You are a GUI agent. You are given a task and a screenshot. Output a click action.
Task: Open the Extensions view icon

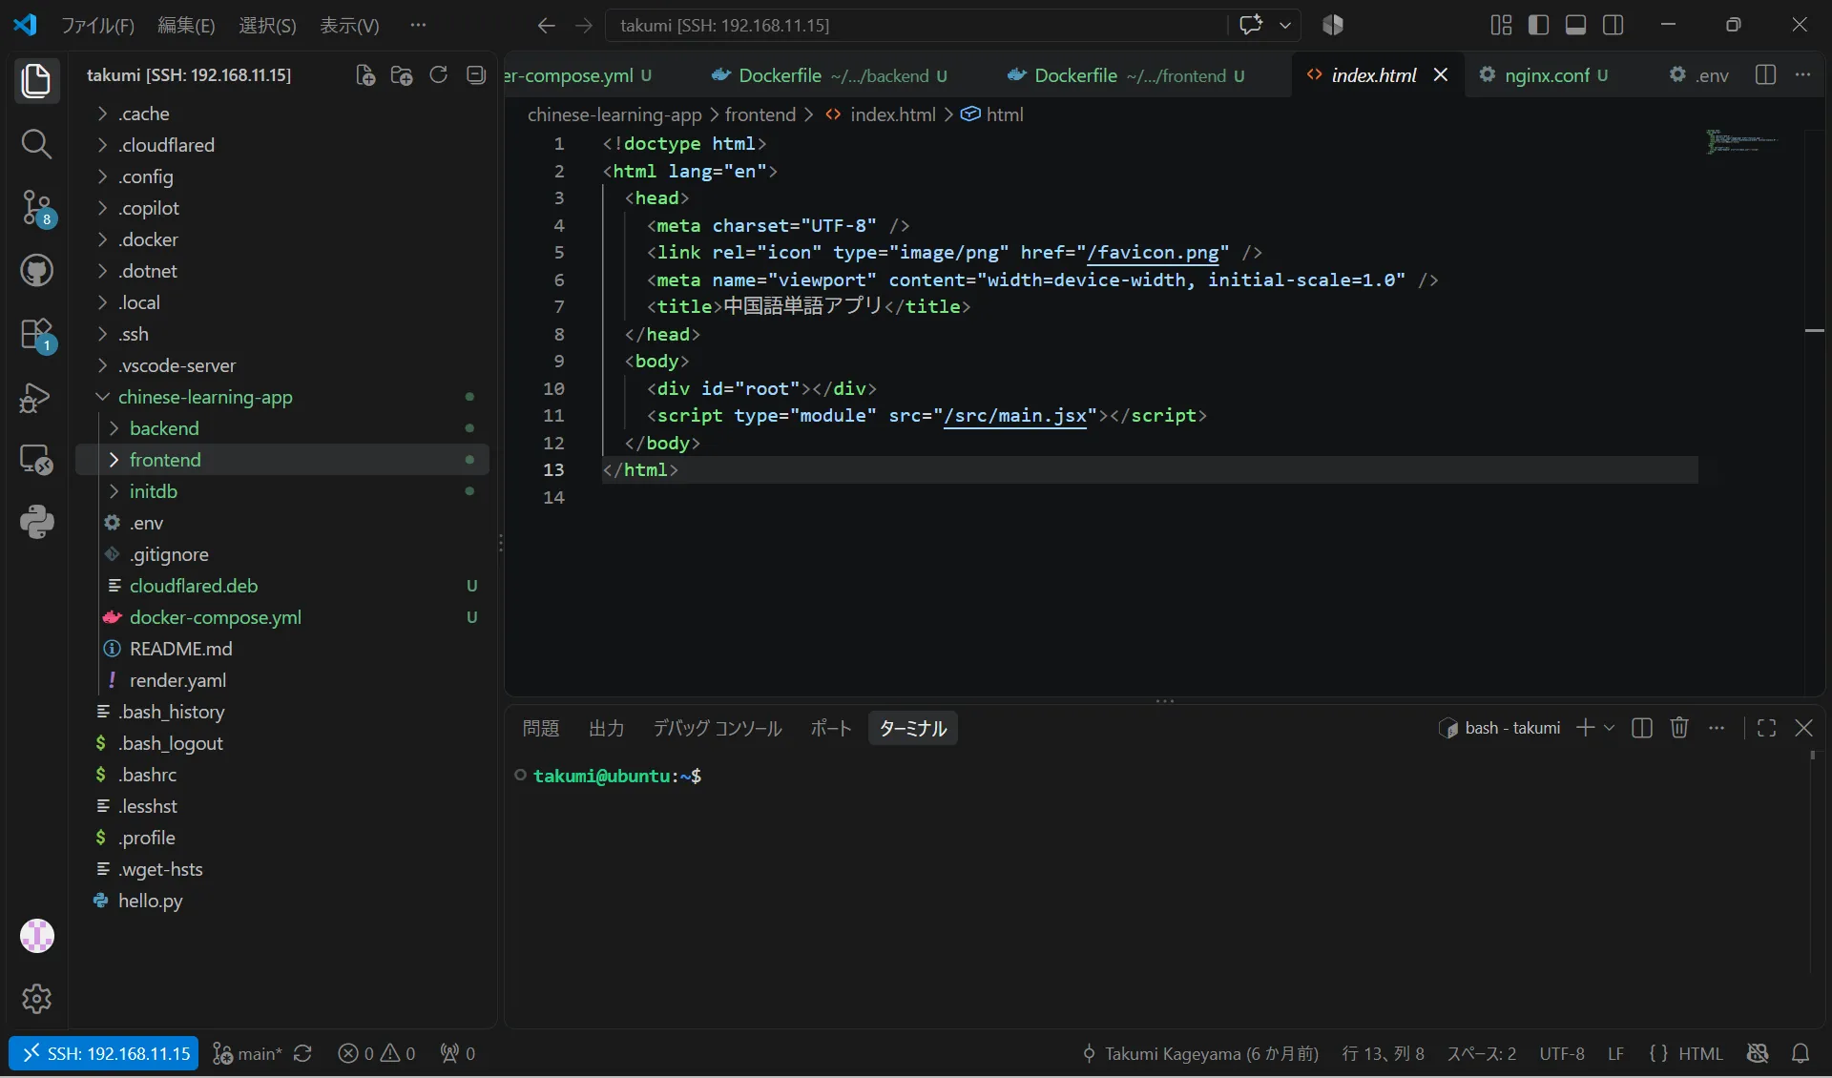(36, 334)
